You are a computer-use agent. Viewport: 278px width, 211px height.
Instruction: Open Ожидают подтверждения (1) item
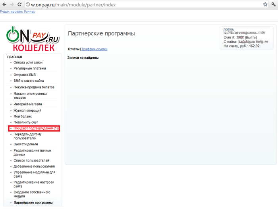click(36, 129)
